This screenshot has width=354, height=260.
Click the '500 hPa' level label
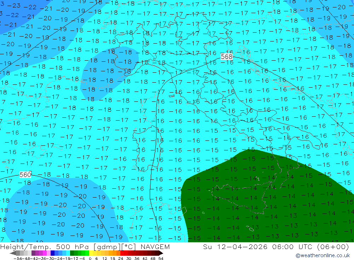pos(72,247)
